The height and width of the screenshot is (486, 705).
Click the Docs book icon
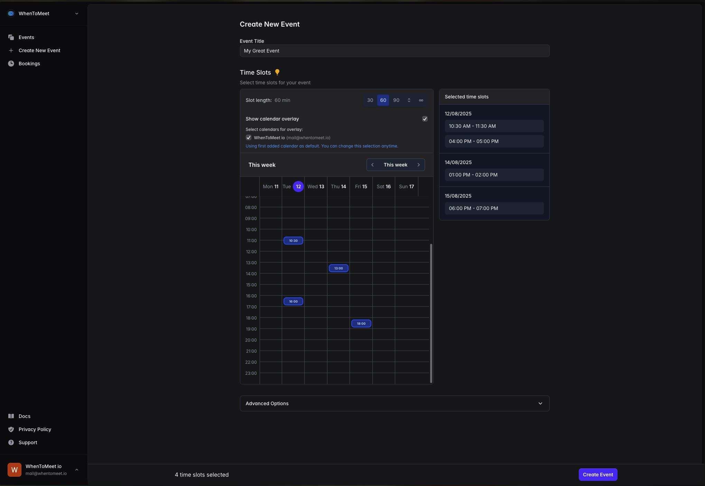pos(11,416)
